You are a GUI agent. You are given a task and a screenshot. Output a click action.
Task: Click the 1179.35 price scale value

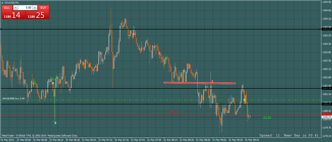(327, 136)
